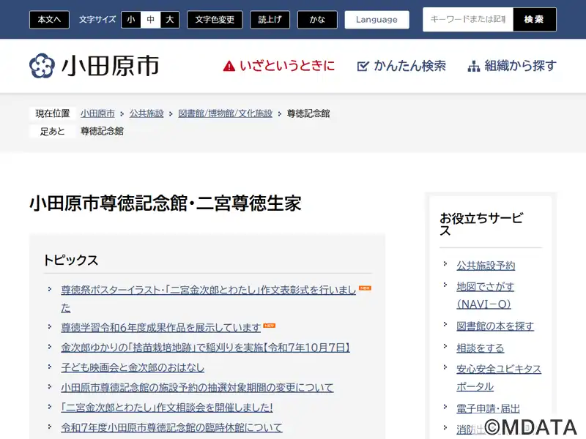Screen dimensions: 586x439
Task: Open 組織から探す organization browser
Action: click(x=512, y=66)
